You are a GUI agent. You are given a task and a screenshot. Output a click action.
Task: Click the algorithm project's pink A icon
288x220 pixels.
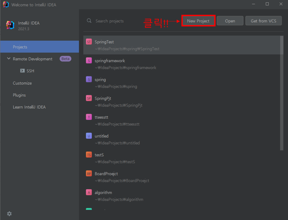click(x=89, y=192)
